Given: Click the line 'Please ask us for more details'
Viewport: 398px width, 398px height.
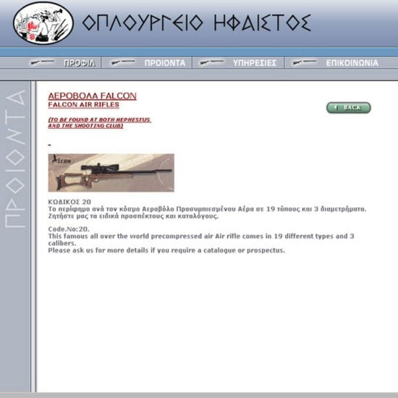Looking at the screenshot, I should (x=166, y=250).
